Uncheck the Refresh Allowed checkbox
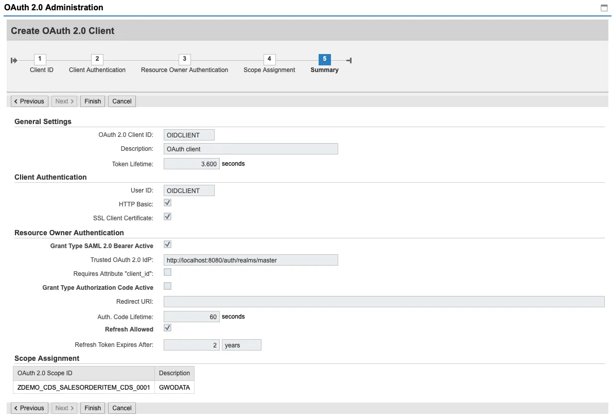The width and height of the screenshot is (612, 419). point(167,328)
